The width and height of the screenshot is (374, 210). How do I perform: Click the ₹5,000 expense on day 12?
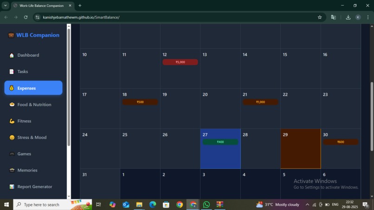[x=181, y=62]
